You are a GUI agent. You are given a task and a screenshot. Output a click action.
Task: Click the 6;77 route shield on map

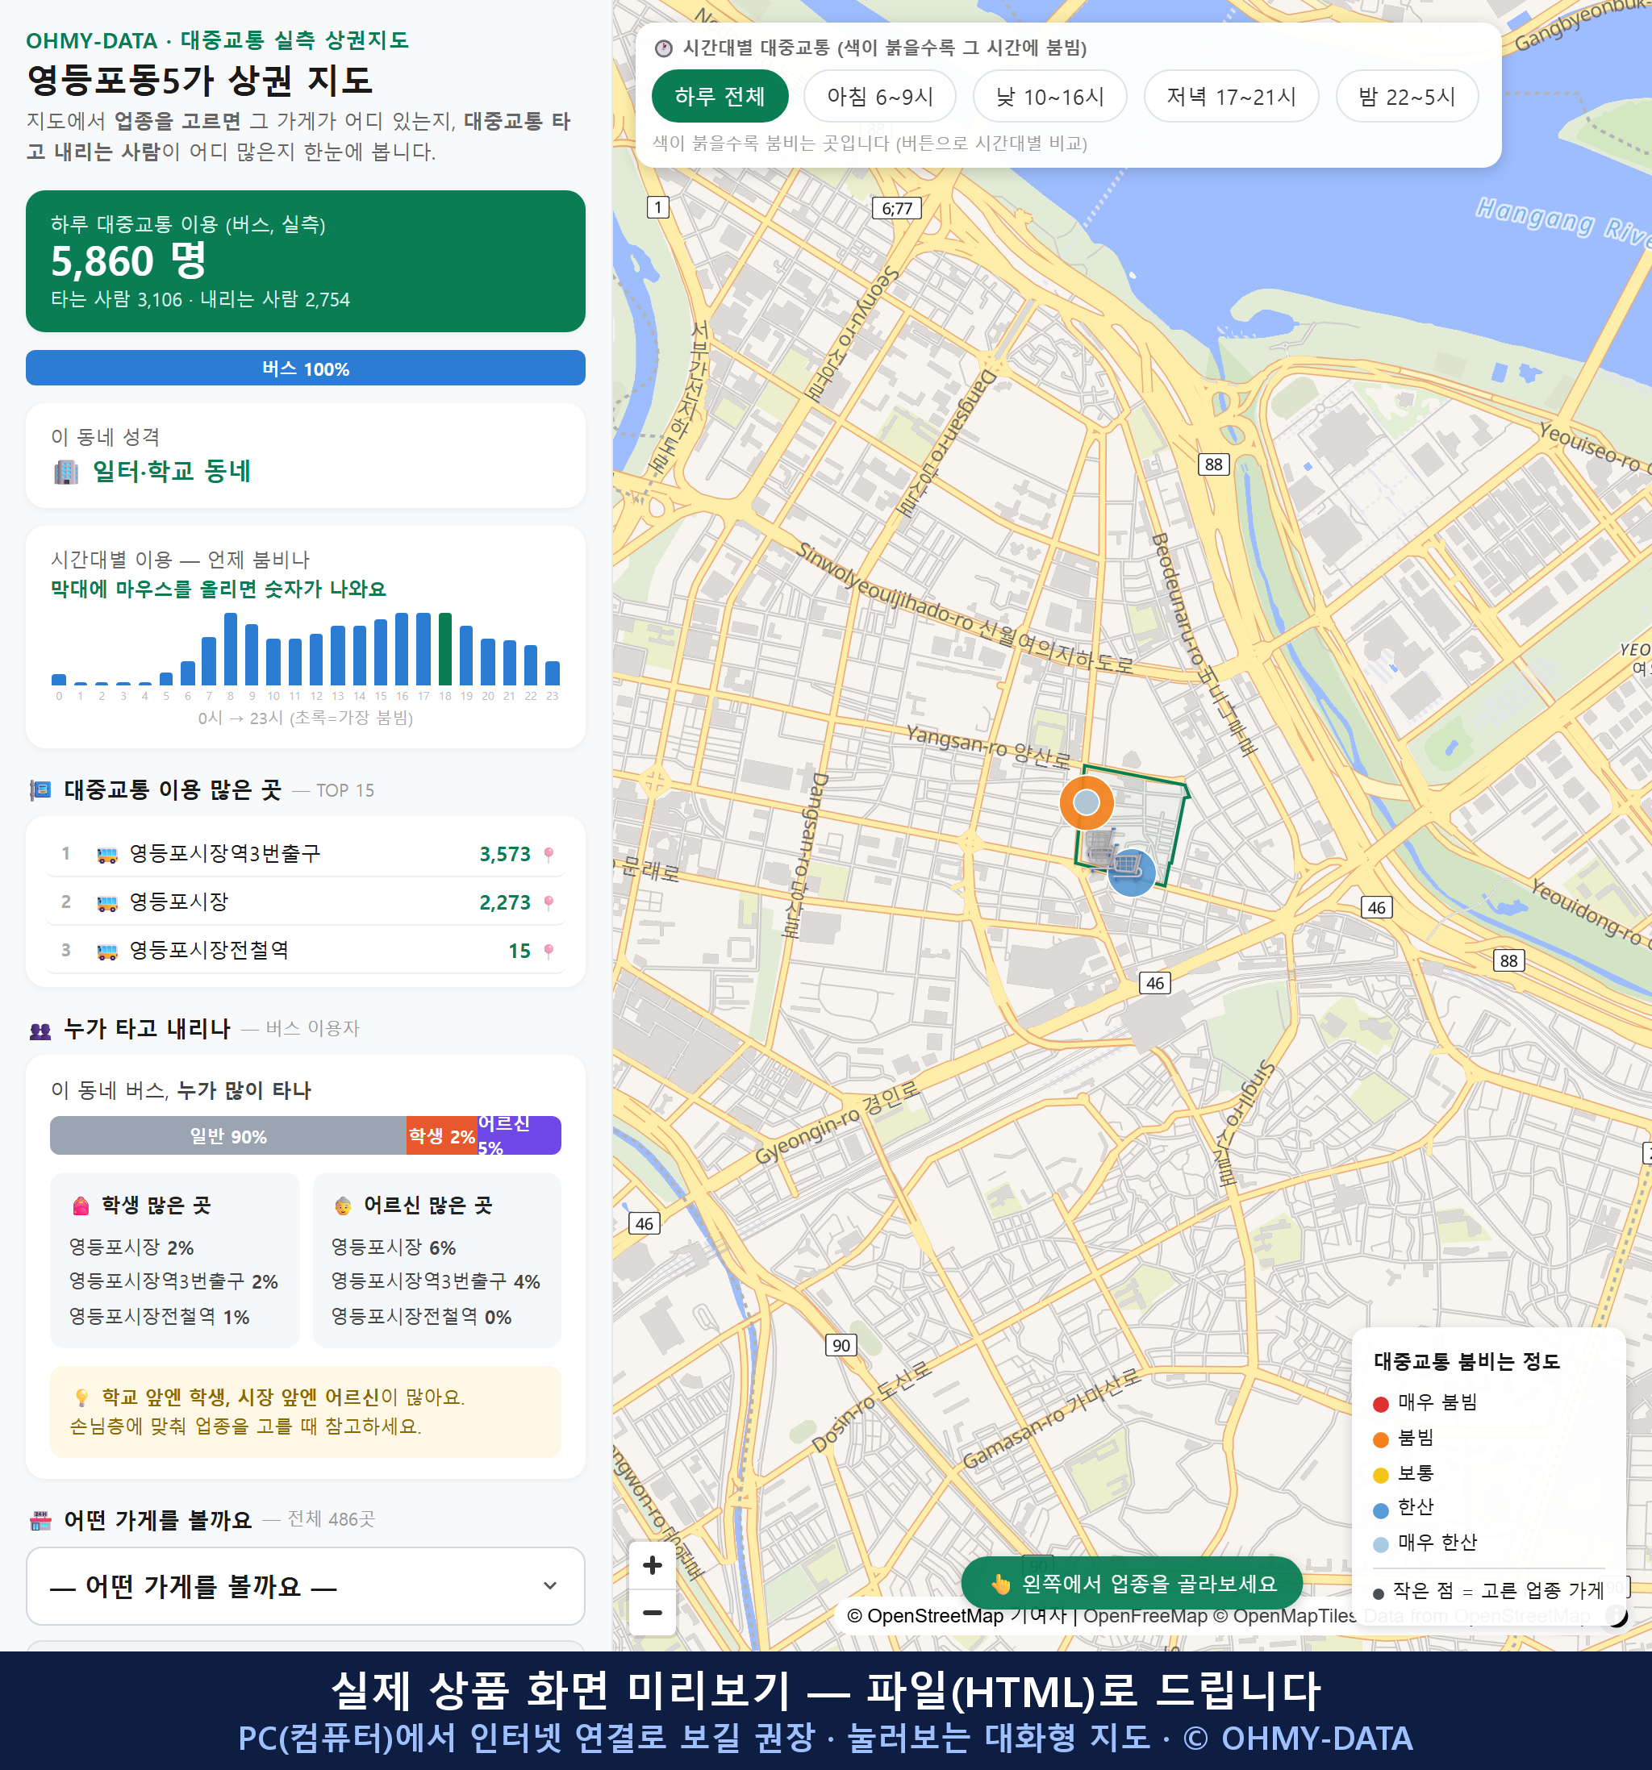897,208
